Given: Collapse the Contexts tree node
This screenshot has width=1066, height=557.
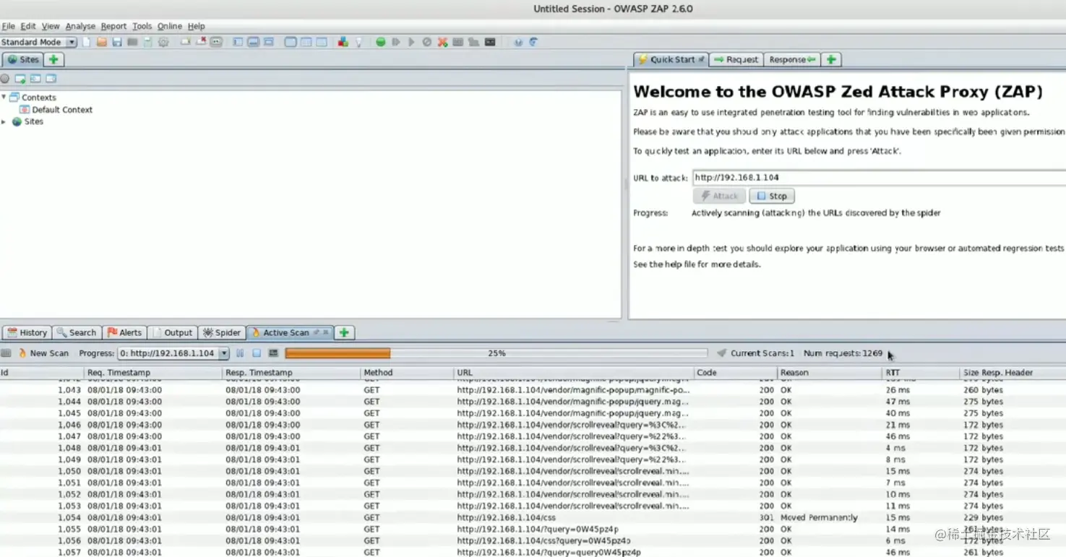Looking at the screenshot, I should point(4,97).
